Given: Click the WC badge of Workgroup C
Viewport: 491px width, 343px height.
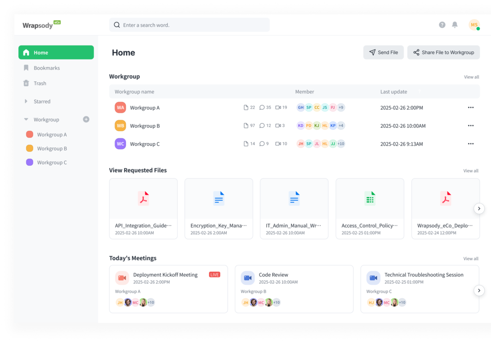Looking at the screenshot, I should pos(120,144).
